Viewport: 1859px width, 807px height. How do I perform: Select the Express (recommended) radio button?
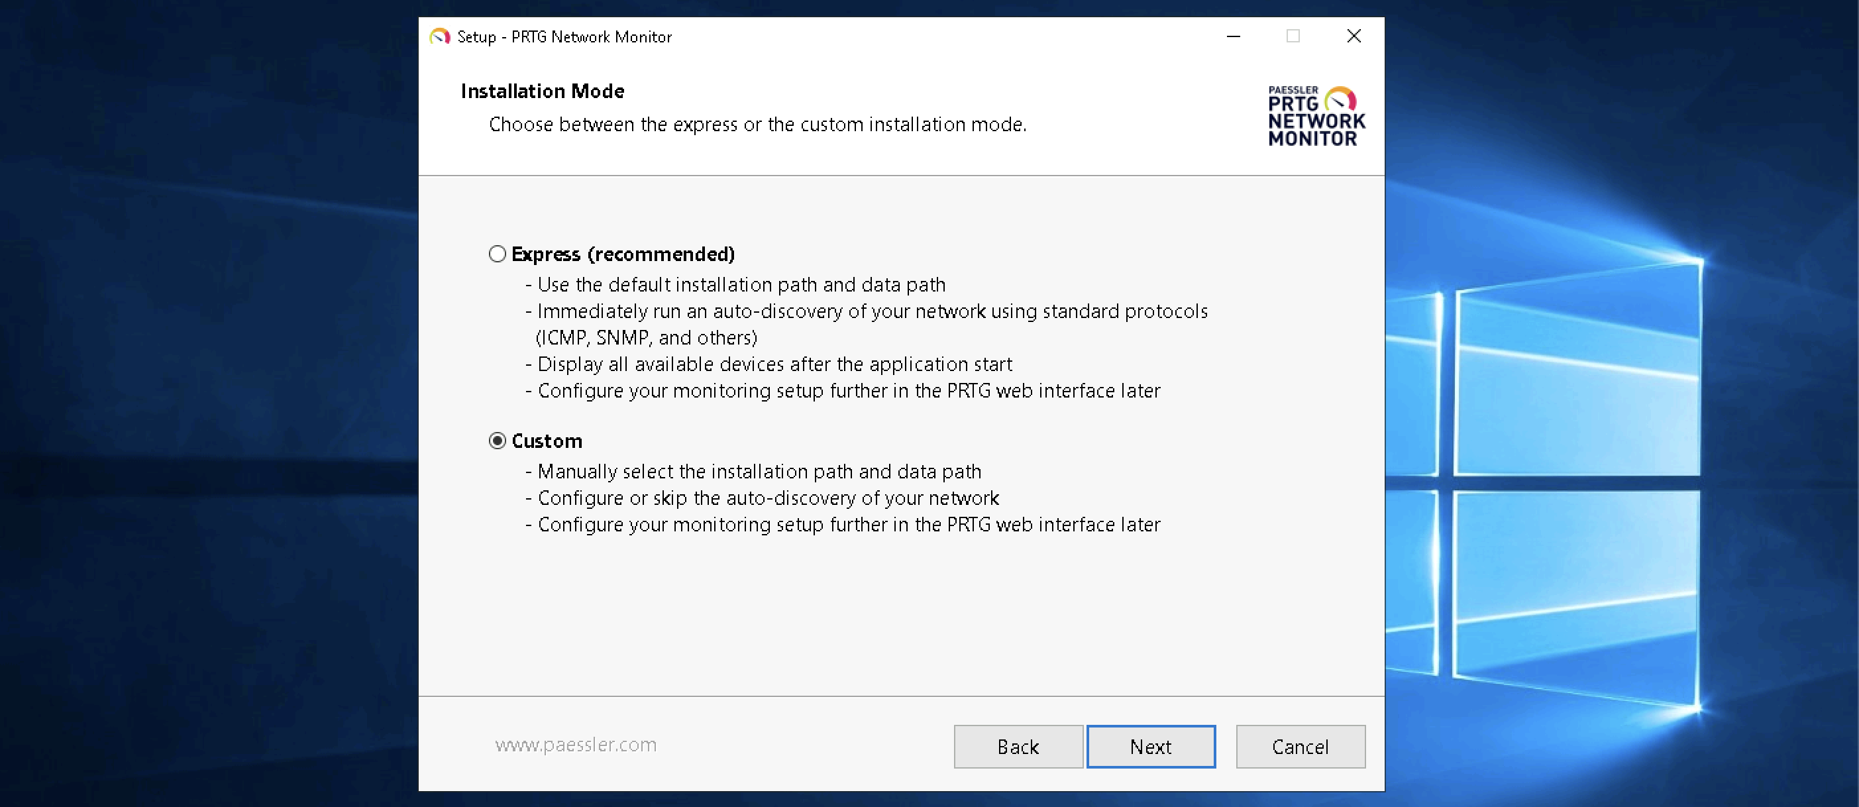click(x=498, y=254)
